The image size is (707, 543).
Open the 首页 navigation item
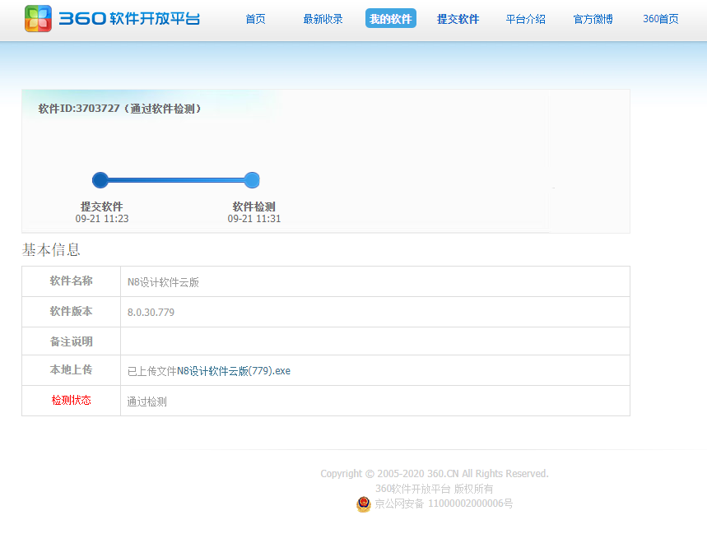click(255, 19)
